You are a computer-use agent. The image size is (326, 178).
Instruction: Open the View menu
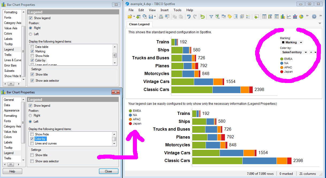point(152,10)
